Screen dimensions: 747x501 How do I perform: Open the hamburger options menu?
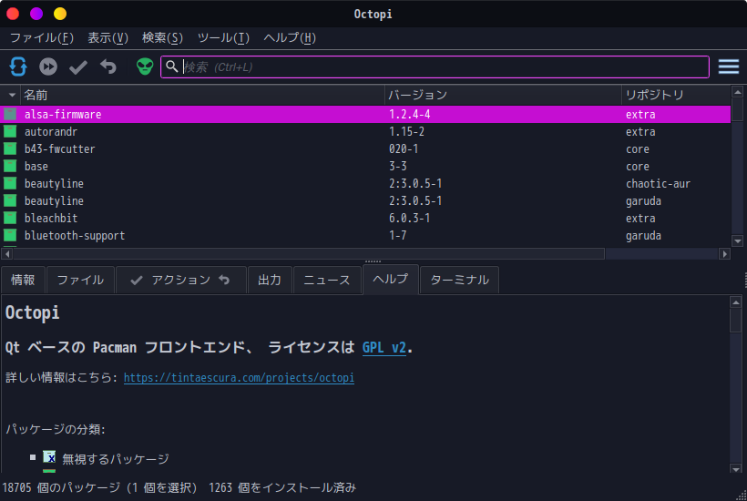tap(729, 66)
